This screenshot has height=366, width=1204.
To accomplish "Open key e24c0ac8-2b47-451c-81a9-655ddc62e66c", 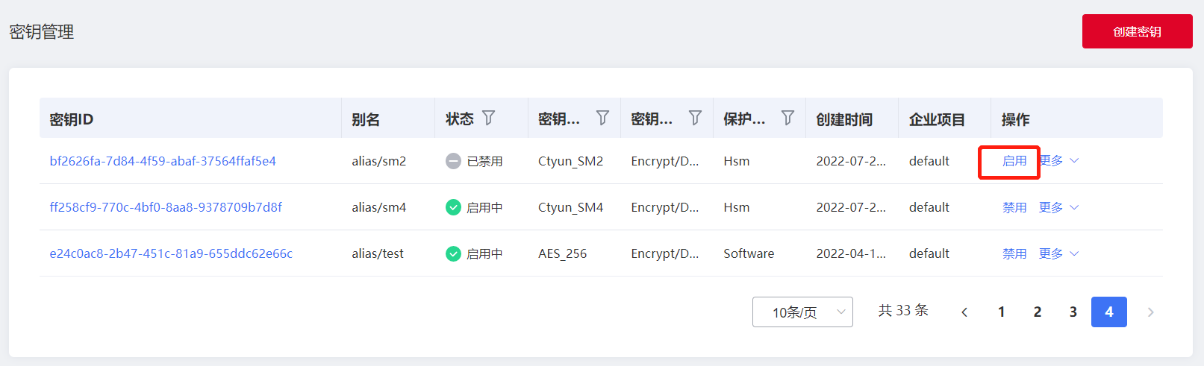I will 171,253.
